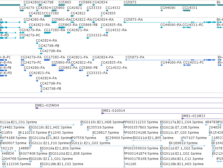Screen dimensions: 223x168
Task: Open transcript CG5866-RB
Action: point(88,25)
